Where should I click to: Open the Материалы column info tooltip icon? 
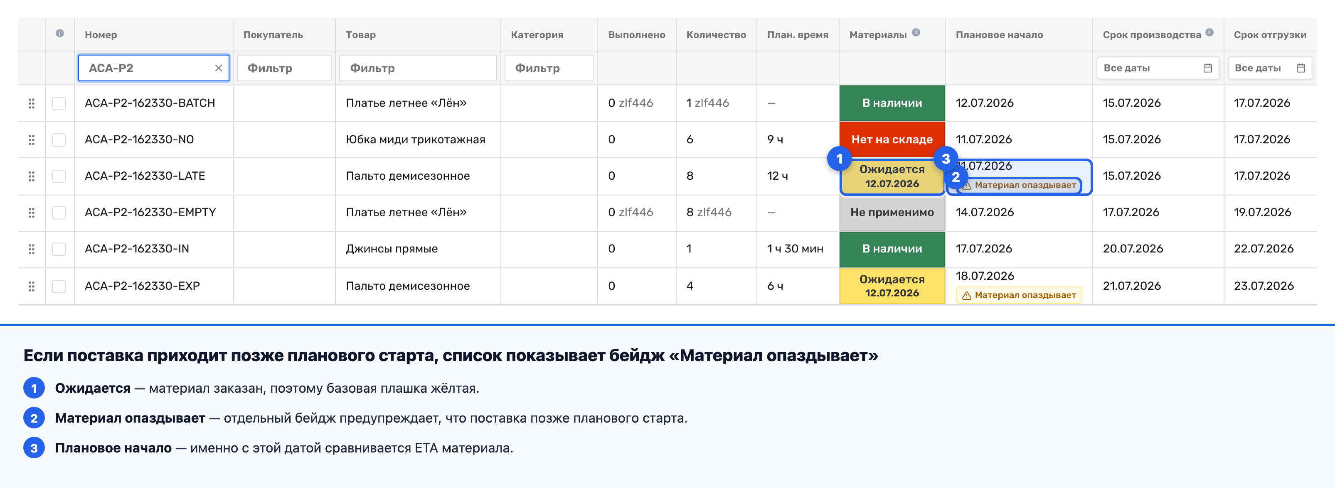pos(916,32)
